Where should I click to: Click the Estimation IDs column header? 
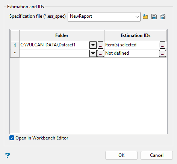(x=135, y=35)
